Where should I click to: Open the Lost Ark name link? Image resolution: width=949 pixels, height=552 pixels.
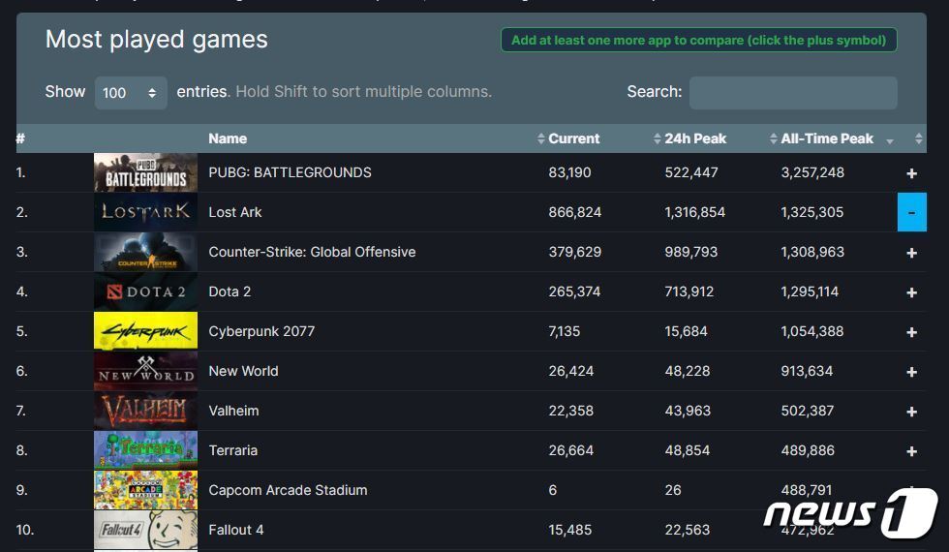(x=234, y=212)
